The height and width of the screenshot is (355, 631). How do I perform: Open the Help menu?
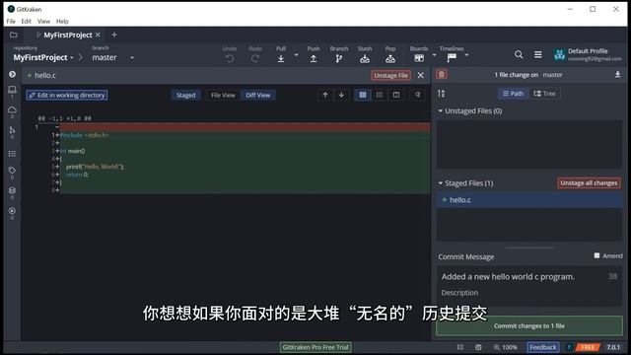[x=62, y=22]
